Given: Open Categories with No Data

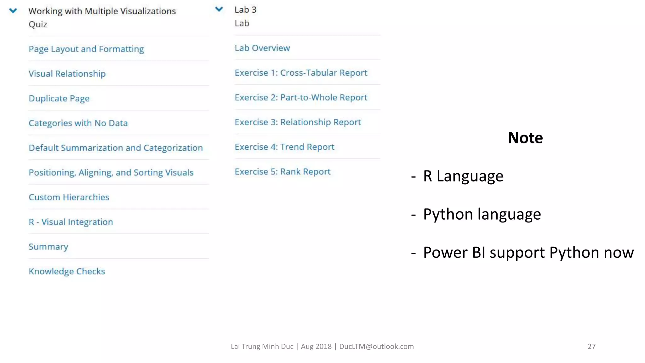Looking at the screenshot, I should coord(78,123).
